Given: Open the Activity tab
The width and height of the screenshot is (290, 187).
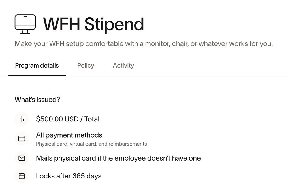Looking at the screenshot, I should [123, 66].
